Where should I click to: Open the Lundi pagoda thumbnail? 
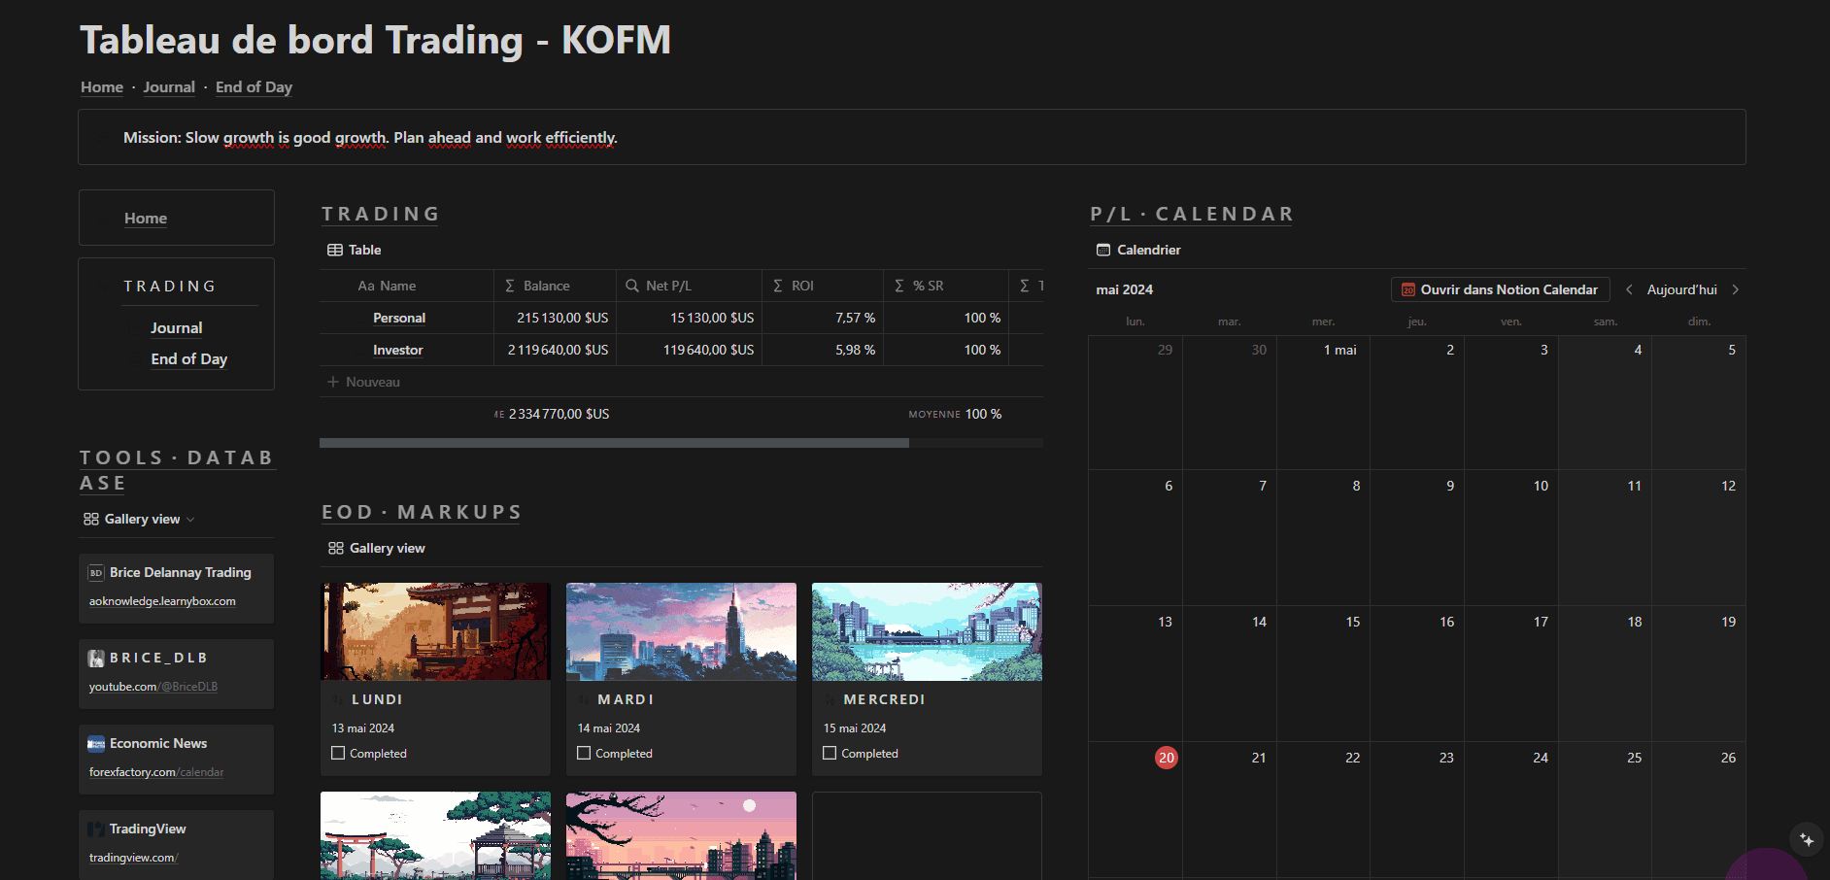[x=435, y=631]
